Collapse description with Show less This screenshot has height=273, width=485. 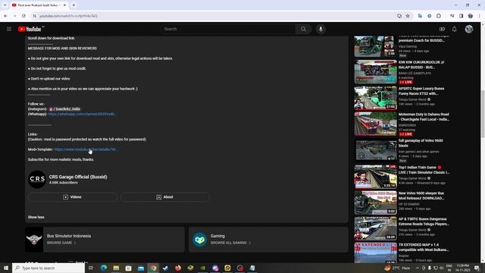click(36, 218)
